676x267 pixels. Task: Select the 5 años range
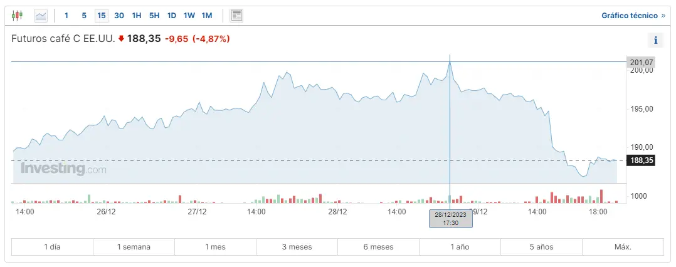coord(541,247)
